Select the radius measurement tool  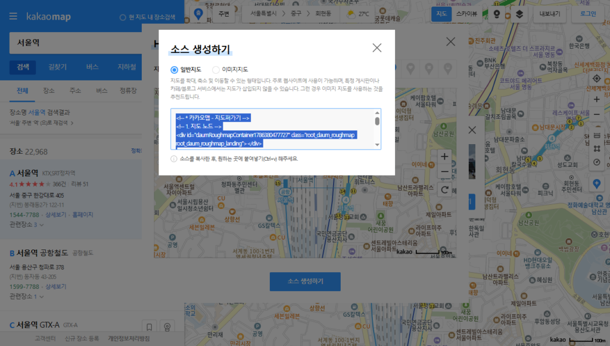click(x=596, y=163)
